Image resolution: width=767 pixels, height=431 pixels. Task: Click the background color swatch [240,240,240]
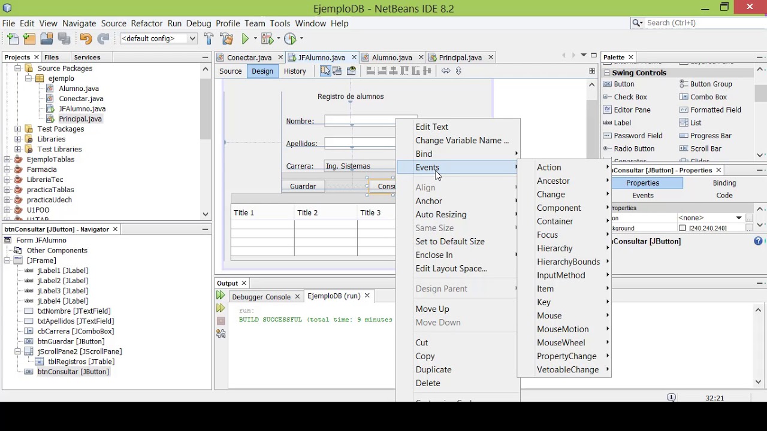click(x=683, y=228)
